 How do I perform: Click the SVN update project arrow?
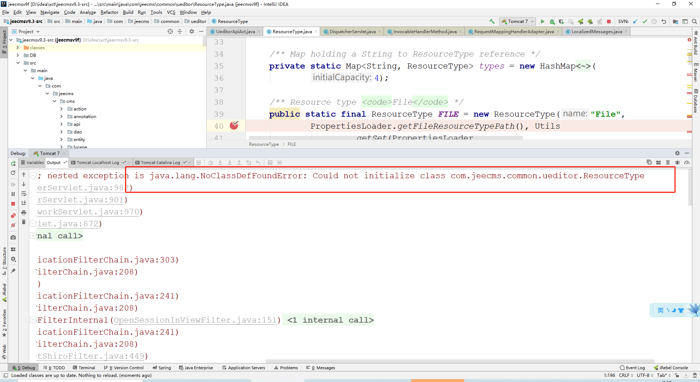pos(635,22)
